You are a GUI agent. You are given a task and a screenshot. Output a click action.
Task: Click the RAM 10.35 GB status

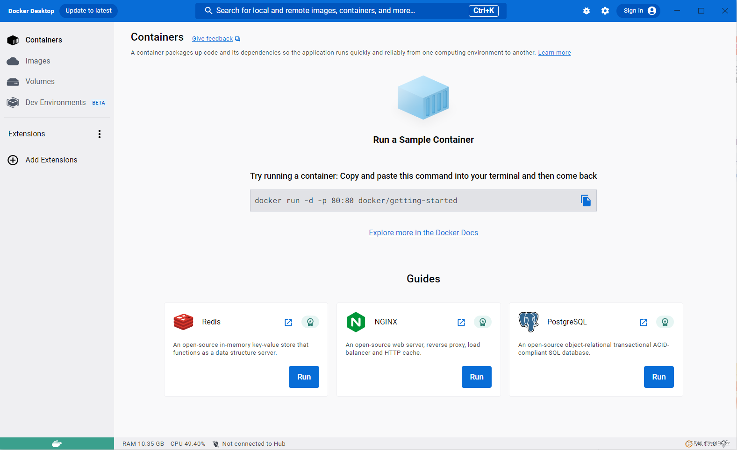[x=143, y=444]
